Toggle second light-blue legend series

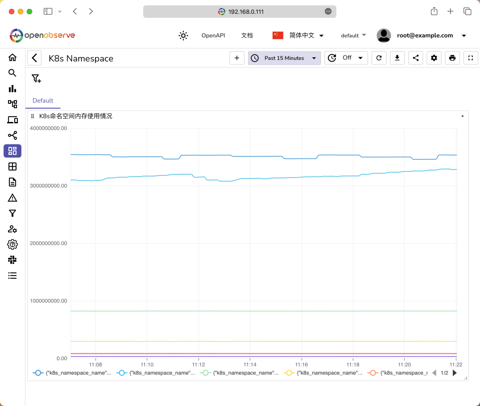point(156,373)
